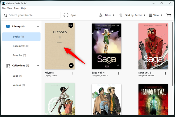Open the Saga Vol. 2 red cover
Image resolution: width=175 pixels, height=117 pixels.
(153, 46)
